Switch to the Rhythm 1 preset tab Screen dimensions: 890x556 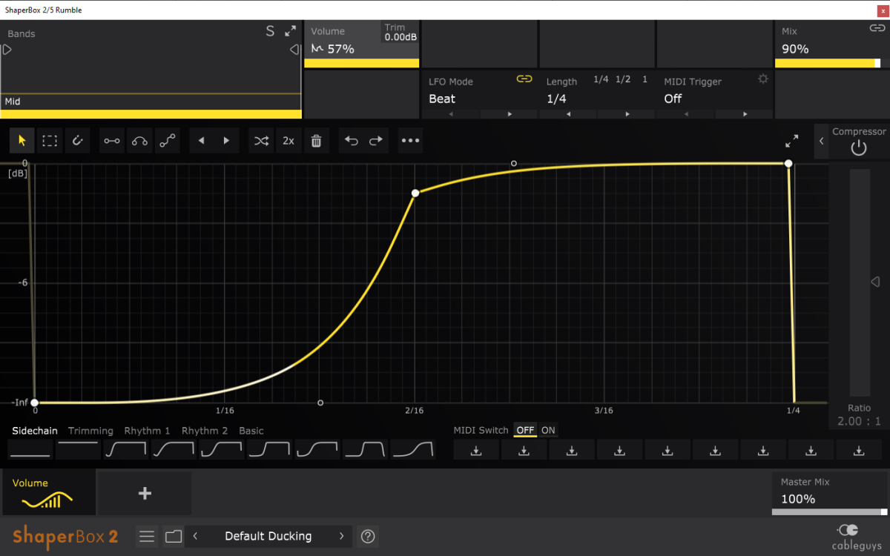[x=147, y=431]
